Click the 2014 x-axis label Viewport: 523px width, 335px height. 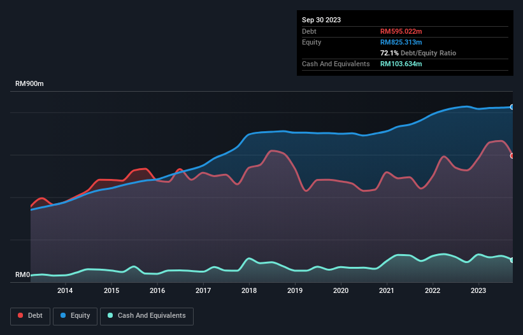point(65,290)
